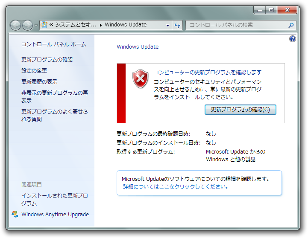Screen dimensions: 308x241
Task: Click the Windows Update page title text
Action: click(x=138, y=46)
